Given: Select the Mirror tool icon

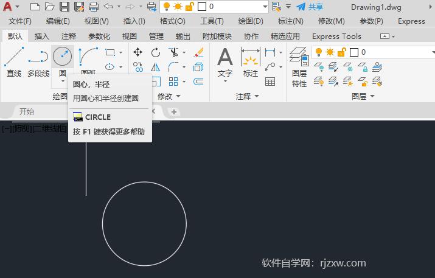Looking at the screenshot, I should click(x=155, y=67).
